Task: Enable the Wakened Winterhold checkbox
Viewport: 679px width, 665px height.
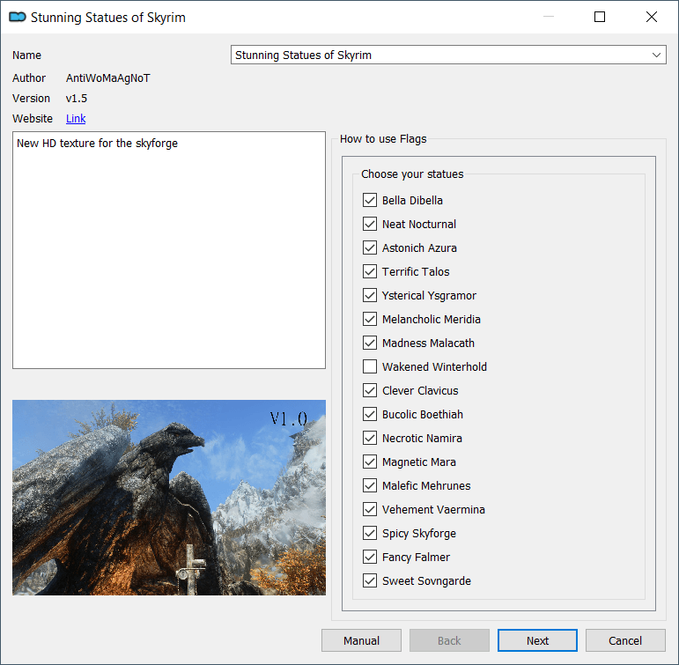Action: [369, 366]
